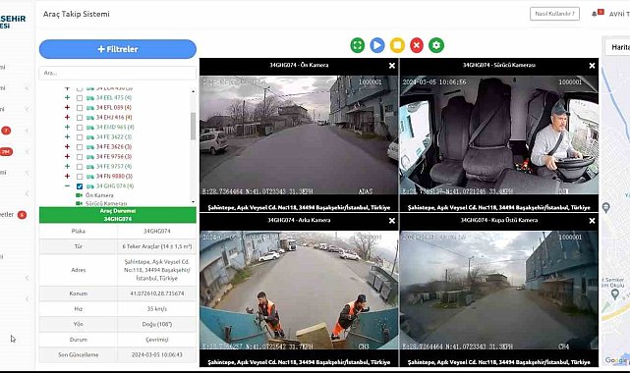Screen dimensions: 630x373
Task: Focus the Ara... vehicle search field
Action: coord(118,73)
